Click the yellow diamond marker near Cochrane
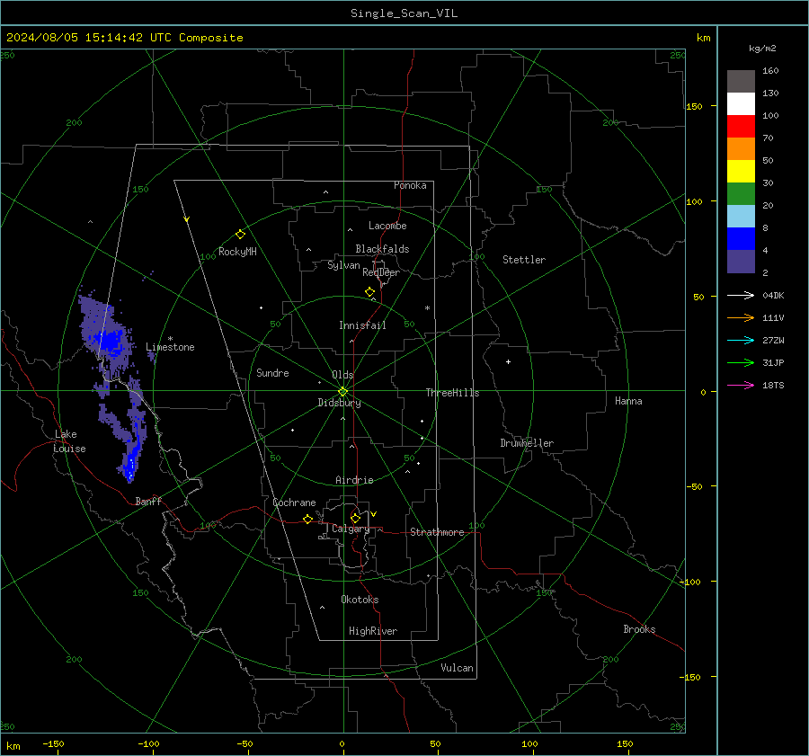Viewport: 809px width, 756px height. click(308, 520)
